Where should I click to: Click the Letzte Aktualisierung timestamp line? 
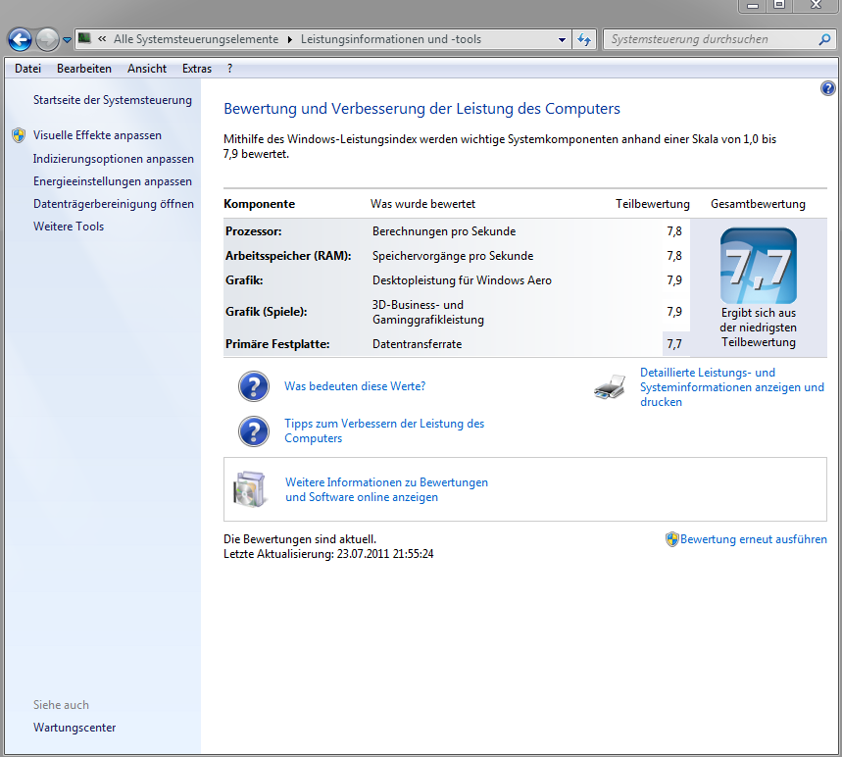328,554
